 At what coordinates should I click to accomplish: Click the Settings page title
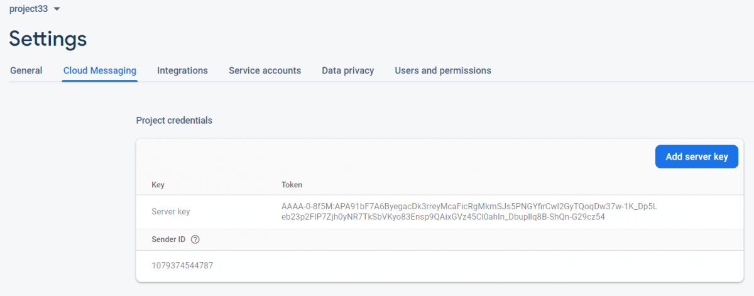(x=48, y=39)
